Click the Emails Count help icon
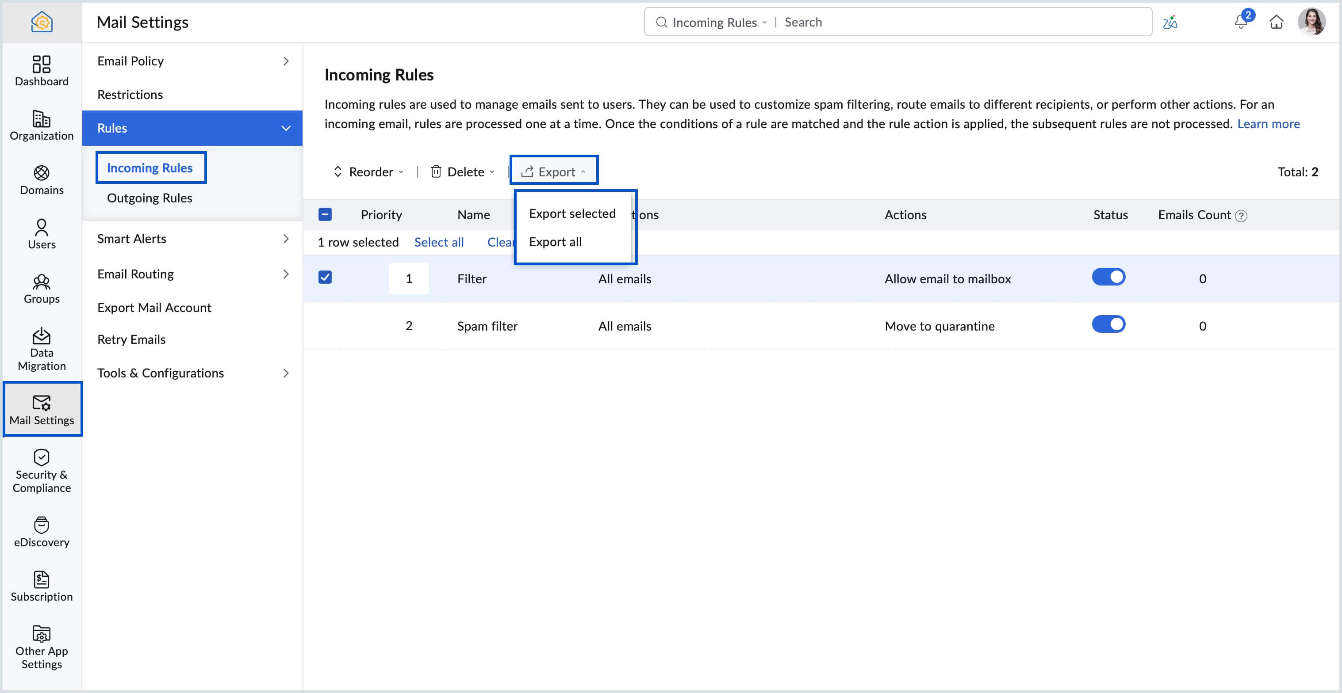Screen dimensions: 1342x693 click(x=1242, y=216)
